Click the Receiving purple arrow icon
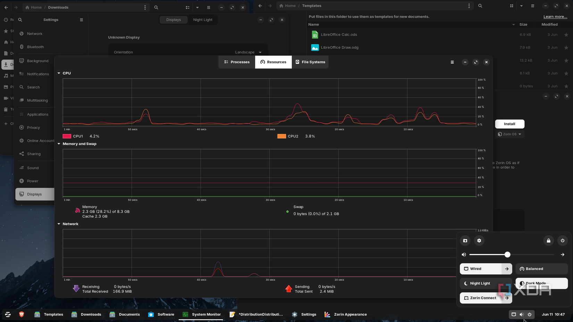 click(76, 289)
